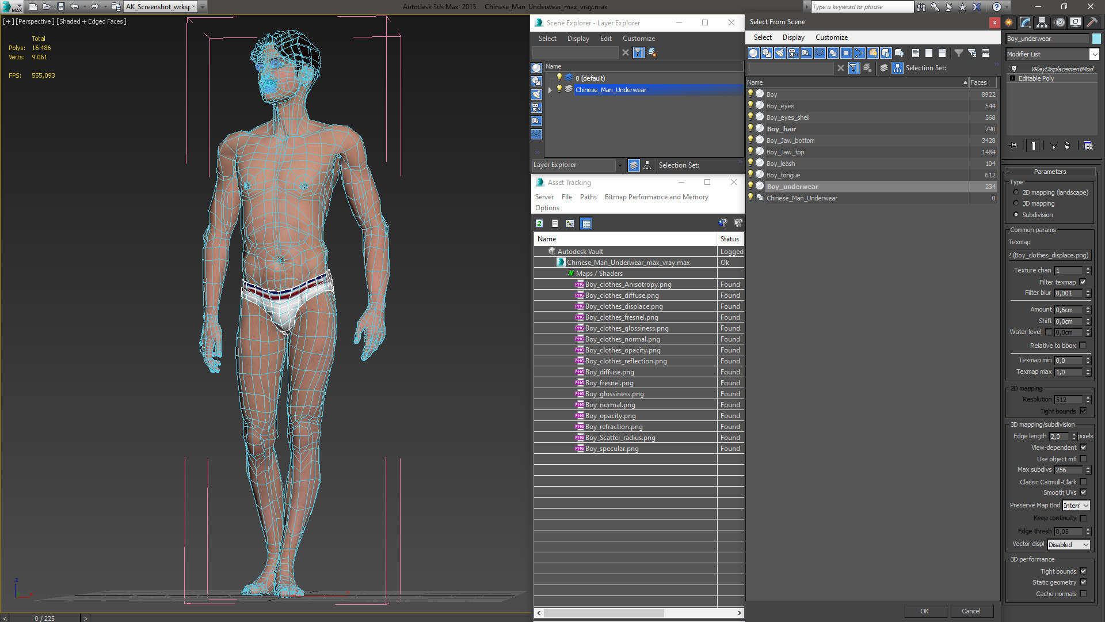This screenshot has height=622, width=1105.
Task: Open Display menu in Select From Scene
Action: pos(793,37)
